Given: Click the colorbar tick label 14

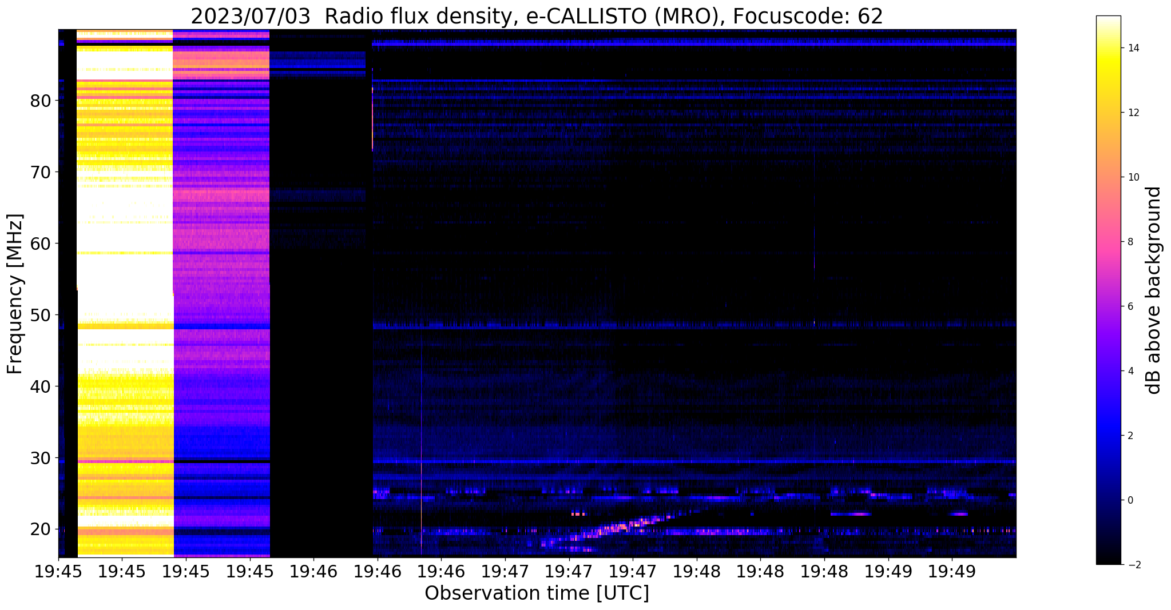Looking at the screenshot, I should point(1133,48).
